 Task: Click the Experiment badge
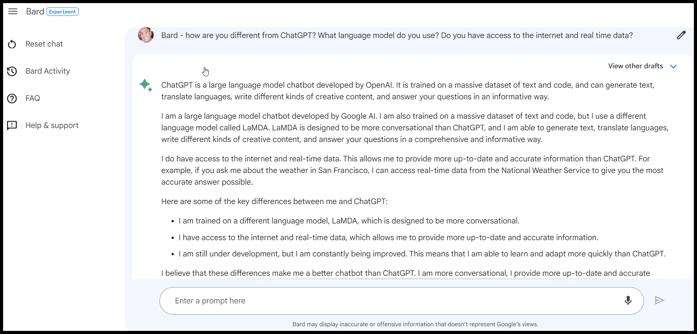pos(62,12)
